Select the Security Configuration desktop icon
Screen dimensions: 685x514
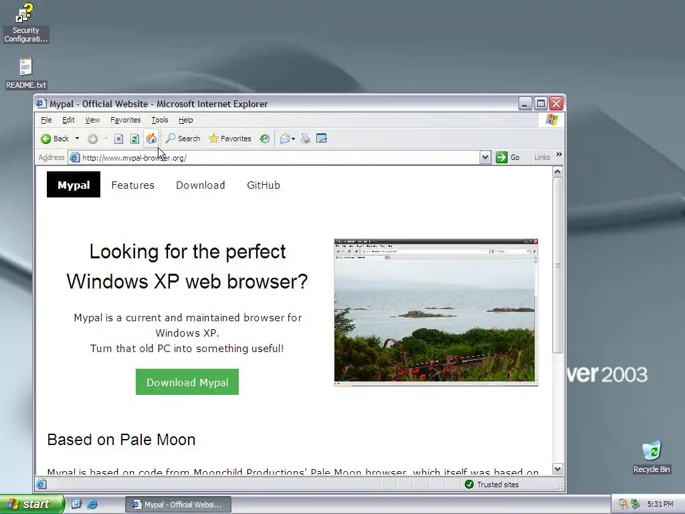[x=25, y=23]
